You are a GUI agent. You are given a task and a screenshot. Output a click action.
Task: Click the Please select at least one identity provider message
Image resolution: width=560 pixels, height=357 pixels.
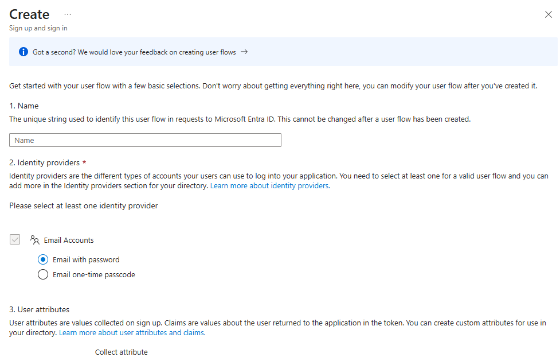[84, 205]
